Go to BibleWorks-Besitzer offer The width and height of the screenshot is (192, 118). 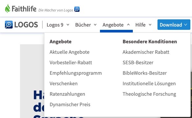click(x=145, y=73)
